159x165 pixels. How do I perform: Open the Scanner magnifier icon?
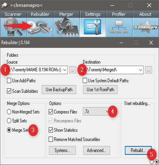click(x=13, y=28)
